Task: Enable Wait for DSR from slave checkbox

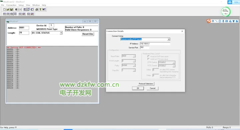Action: coord(148,56)
